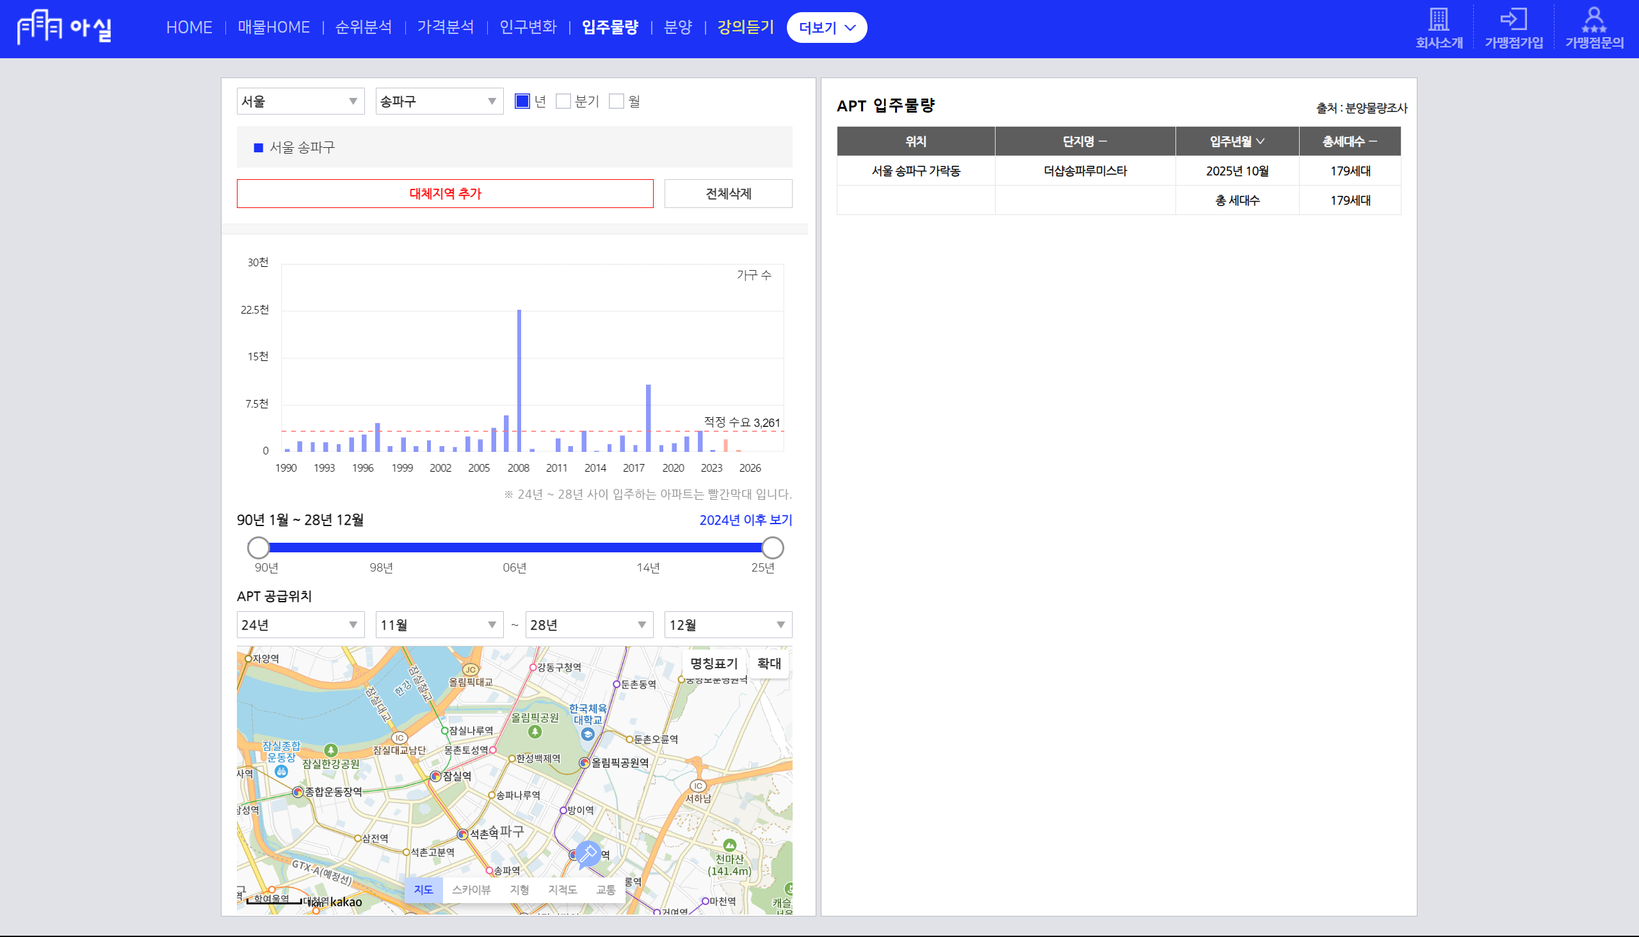Click the blue apartment marker on map
This screenshot has height=937, width=1639.
click(587, 854)
